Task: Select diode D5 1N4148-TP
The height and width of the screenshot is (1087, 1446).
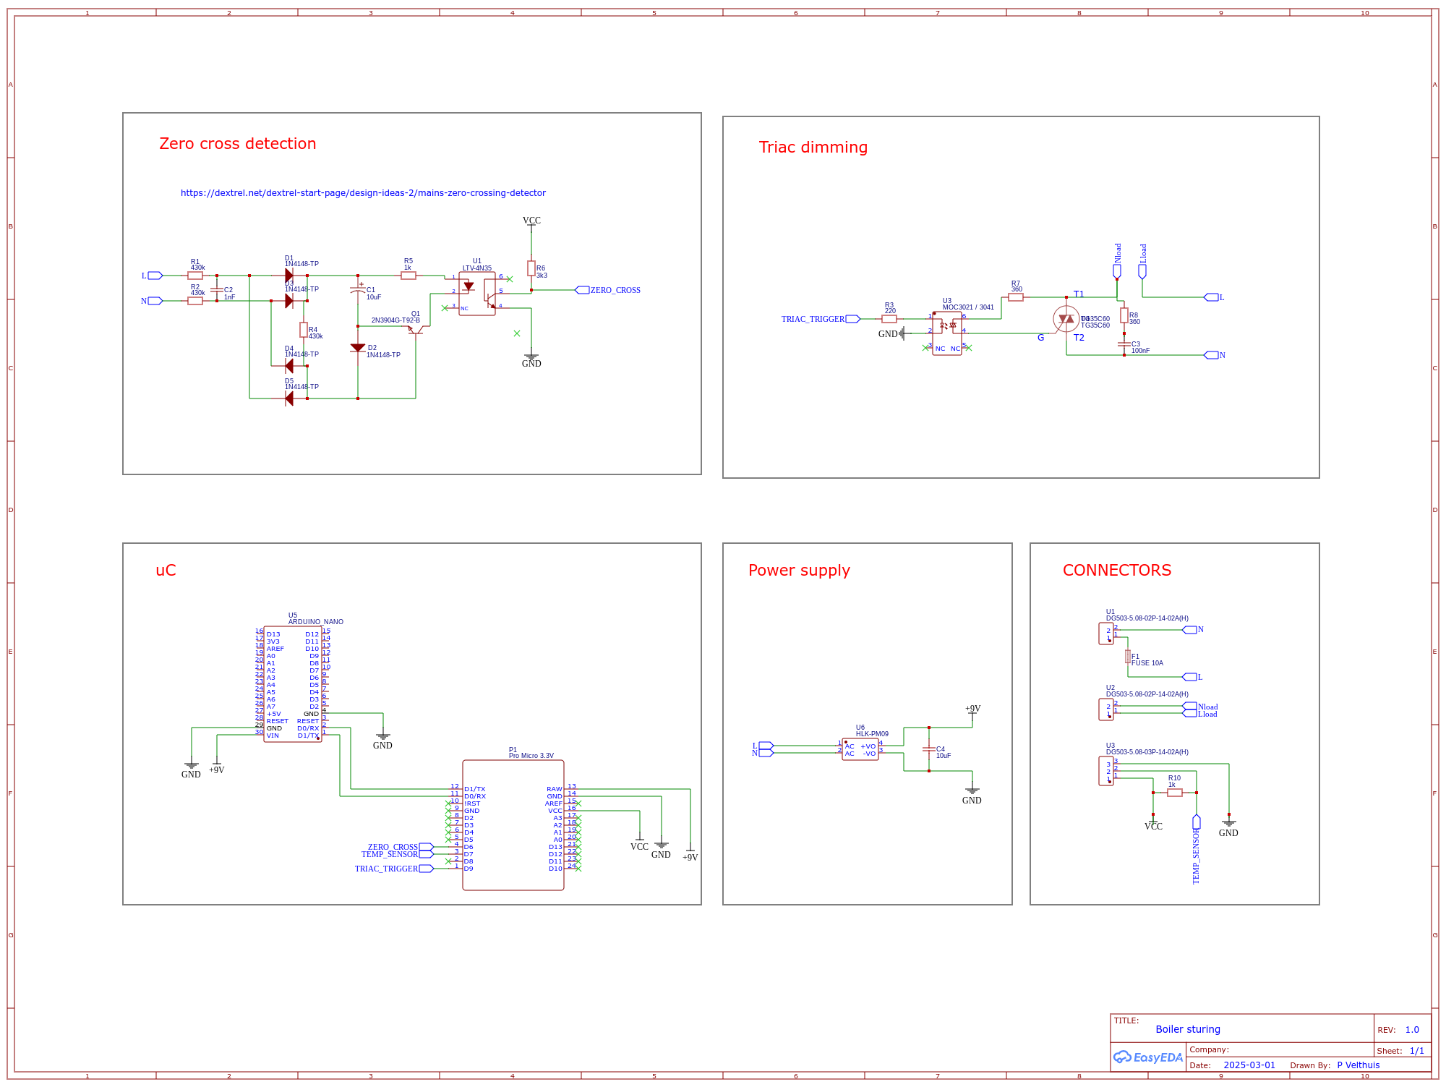Action: pos(289,398)
